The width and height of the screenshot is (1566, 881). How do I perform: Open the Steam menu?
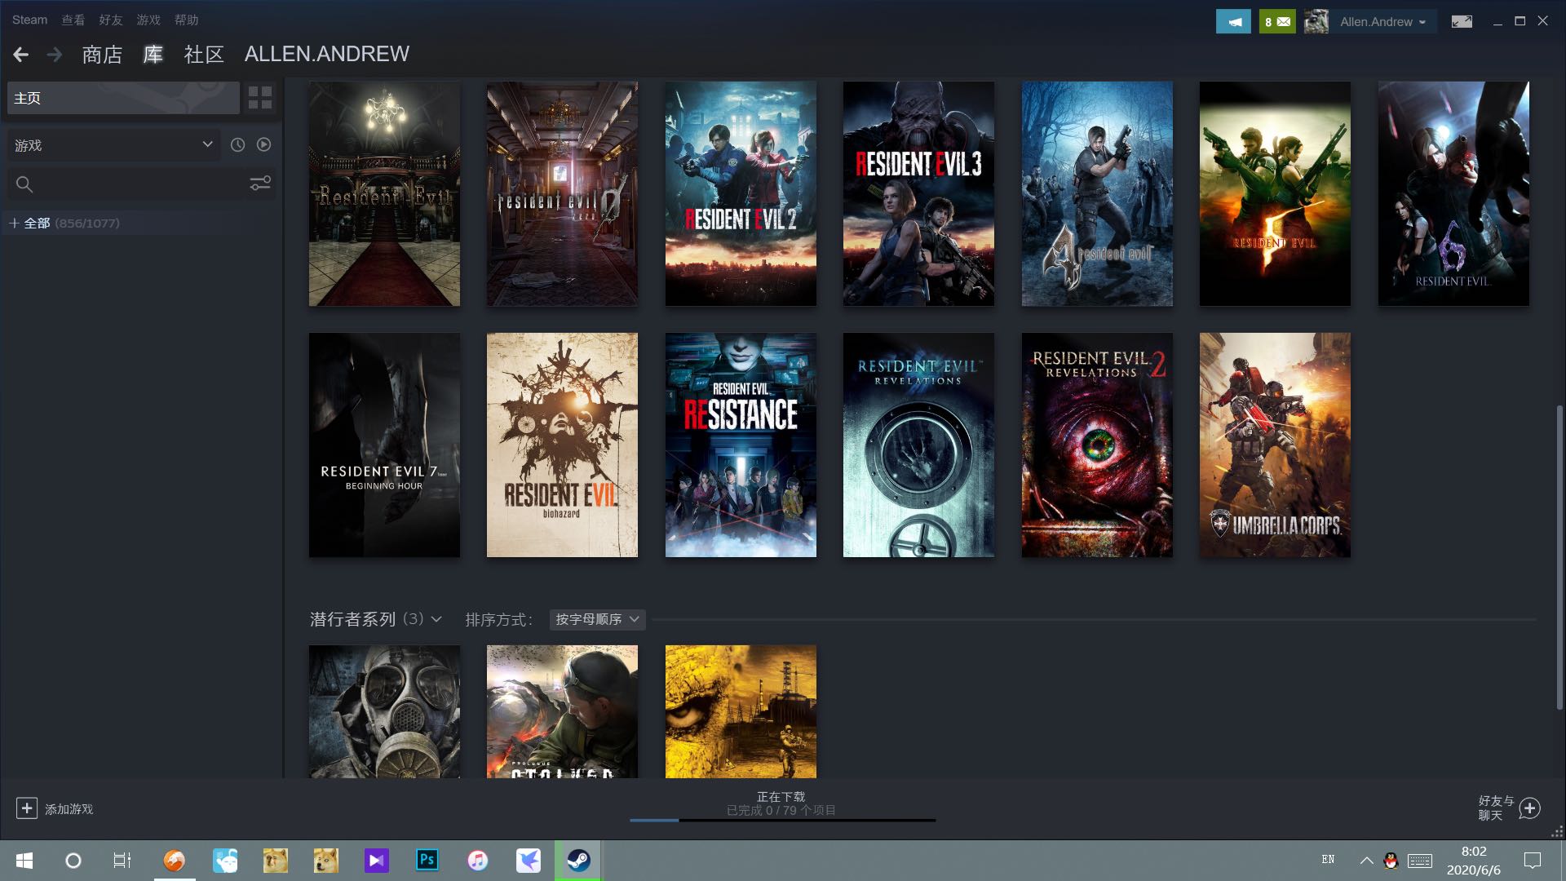(29, 20)
